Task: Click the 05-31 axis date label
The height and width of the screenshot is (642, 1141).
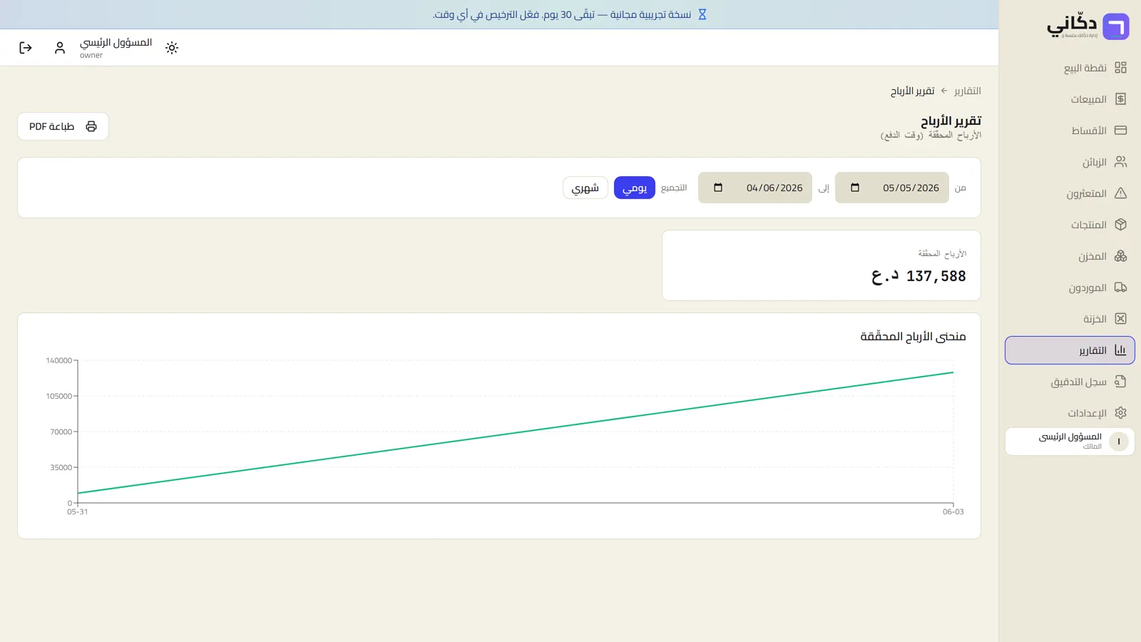Action: pyautogui.click(x=78, y=511)
